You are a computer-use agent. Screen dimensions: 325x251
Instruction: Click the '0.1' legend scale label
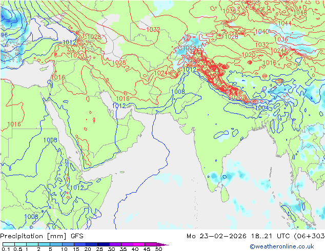click(6, 249)
